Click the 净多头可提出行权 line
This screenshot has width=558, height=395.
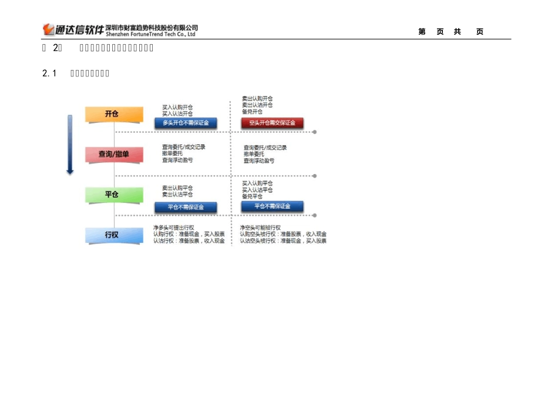pos(174,227)
